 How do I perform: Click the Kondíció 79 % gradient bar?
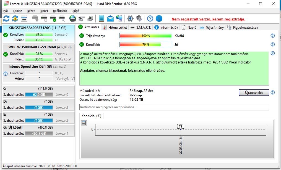tap(146, 44)
